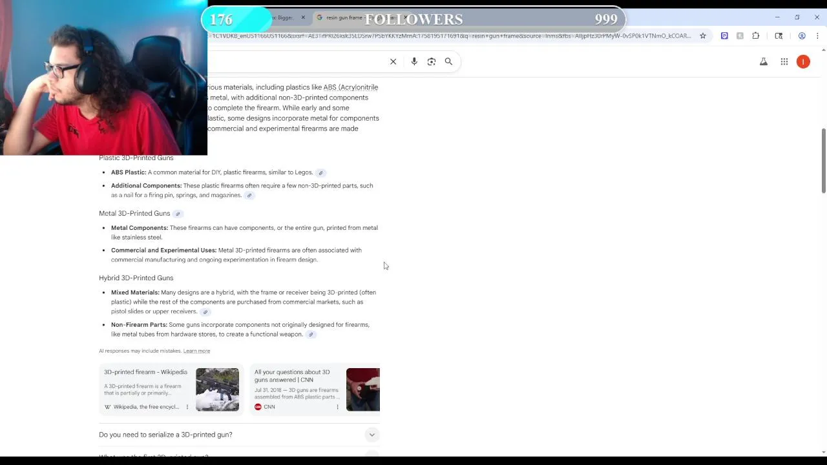Click the page vertical scrollbar thumb
Viewport: 827px width, 465px height.
point(823,160)
